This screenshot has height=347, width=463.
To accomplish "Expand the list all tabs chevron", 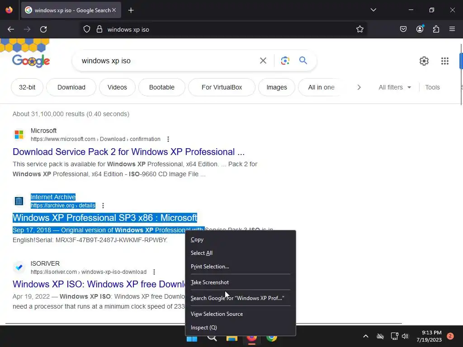I will (x=373, y=10).
